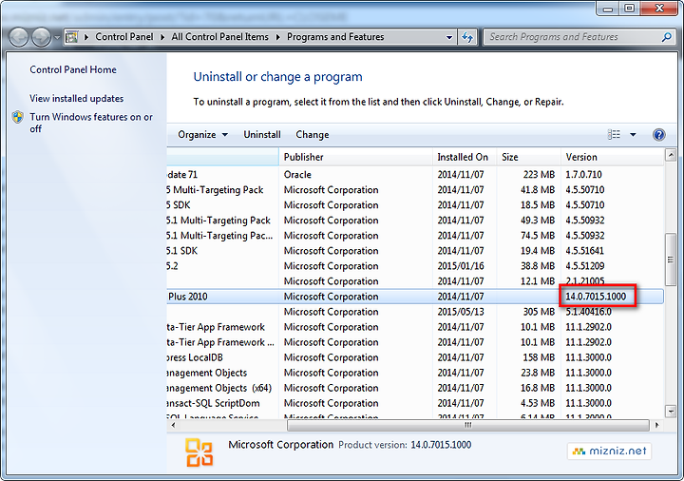Close the Programs and Features window
This screenshot has height=481, width=684.
click(659, 9)
